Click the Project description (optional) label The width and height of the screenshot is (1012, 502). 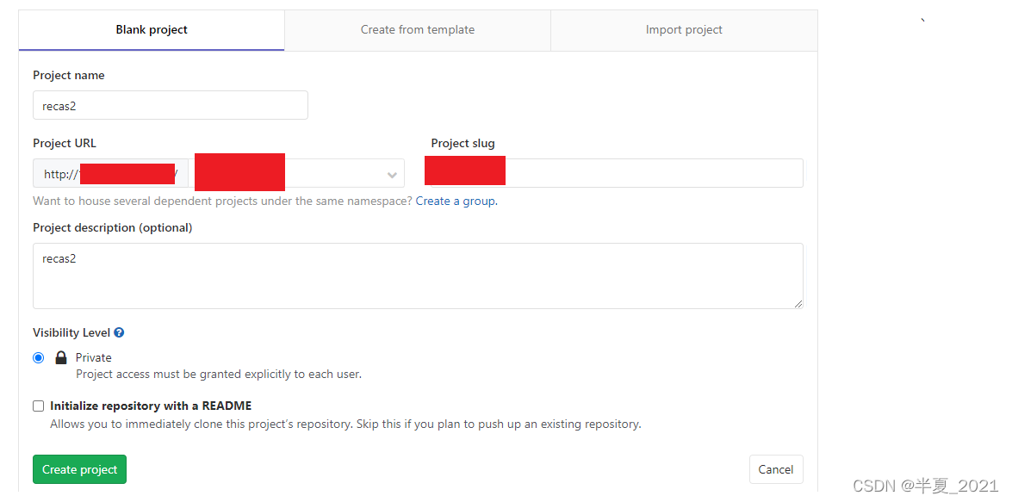[x=112, y=228]
